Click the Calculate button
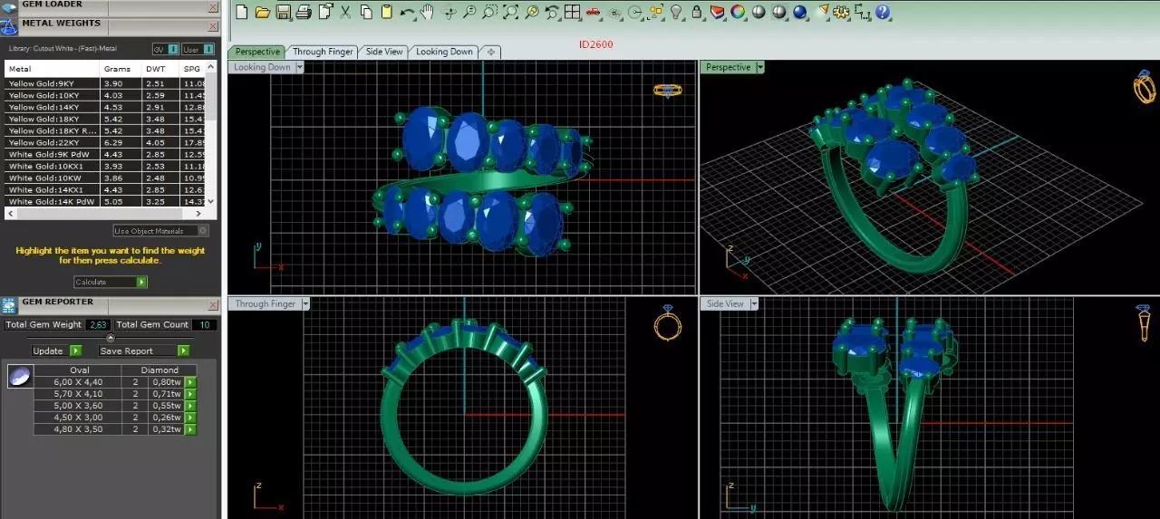 [110, 282]
